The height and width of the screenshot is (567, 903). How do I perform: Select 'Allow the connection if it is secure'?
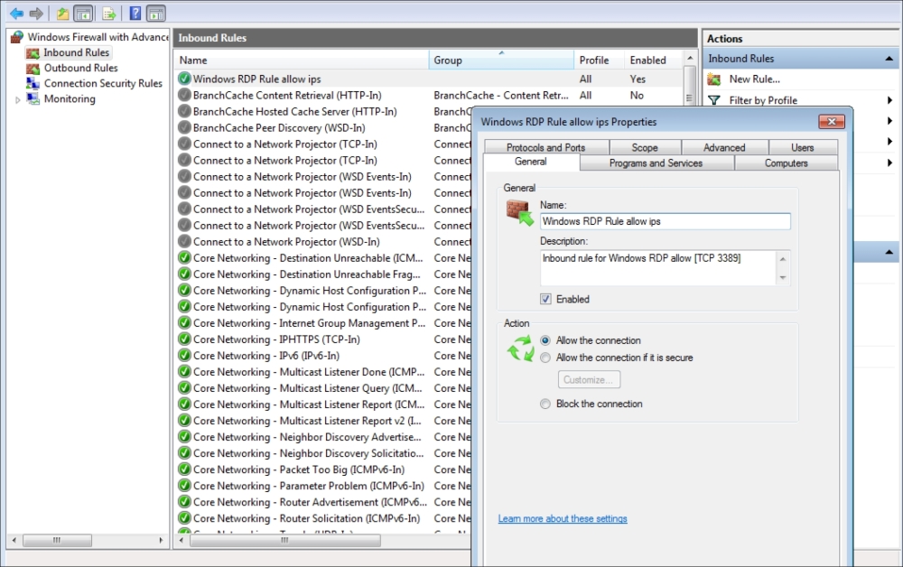click(545, 358)
